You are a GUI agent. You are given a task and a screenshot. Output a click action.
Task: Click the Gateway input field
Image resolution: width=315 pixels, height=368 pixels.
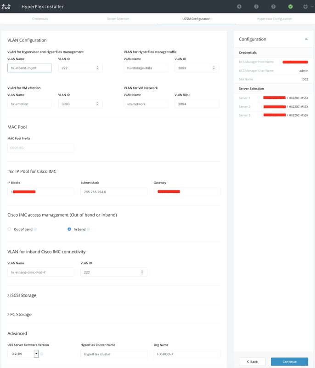[x=187, y=192]
